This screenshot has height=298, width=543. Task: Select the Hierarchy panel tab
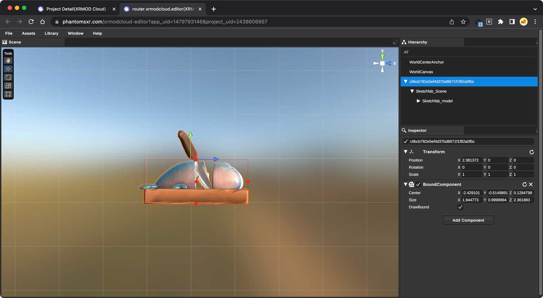pyautogui.click(x=432, y=42)
